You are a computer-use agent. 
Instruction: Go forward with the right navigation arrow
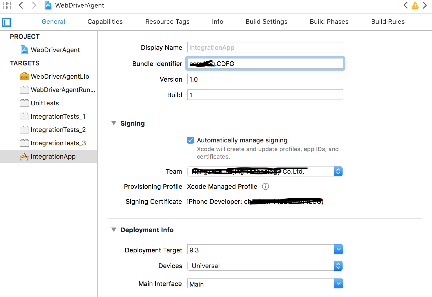(34, 5)
